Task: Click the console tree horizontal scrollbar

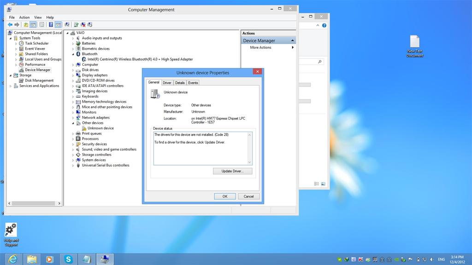Action: point(34,203)
